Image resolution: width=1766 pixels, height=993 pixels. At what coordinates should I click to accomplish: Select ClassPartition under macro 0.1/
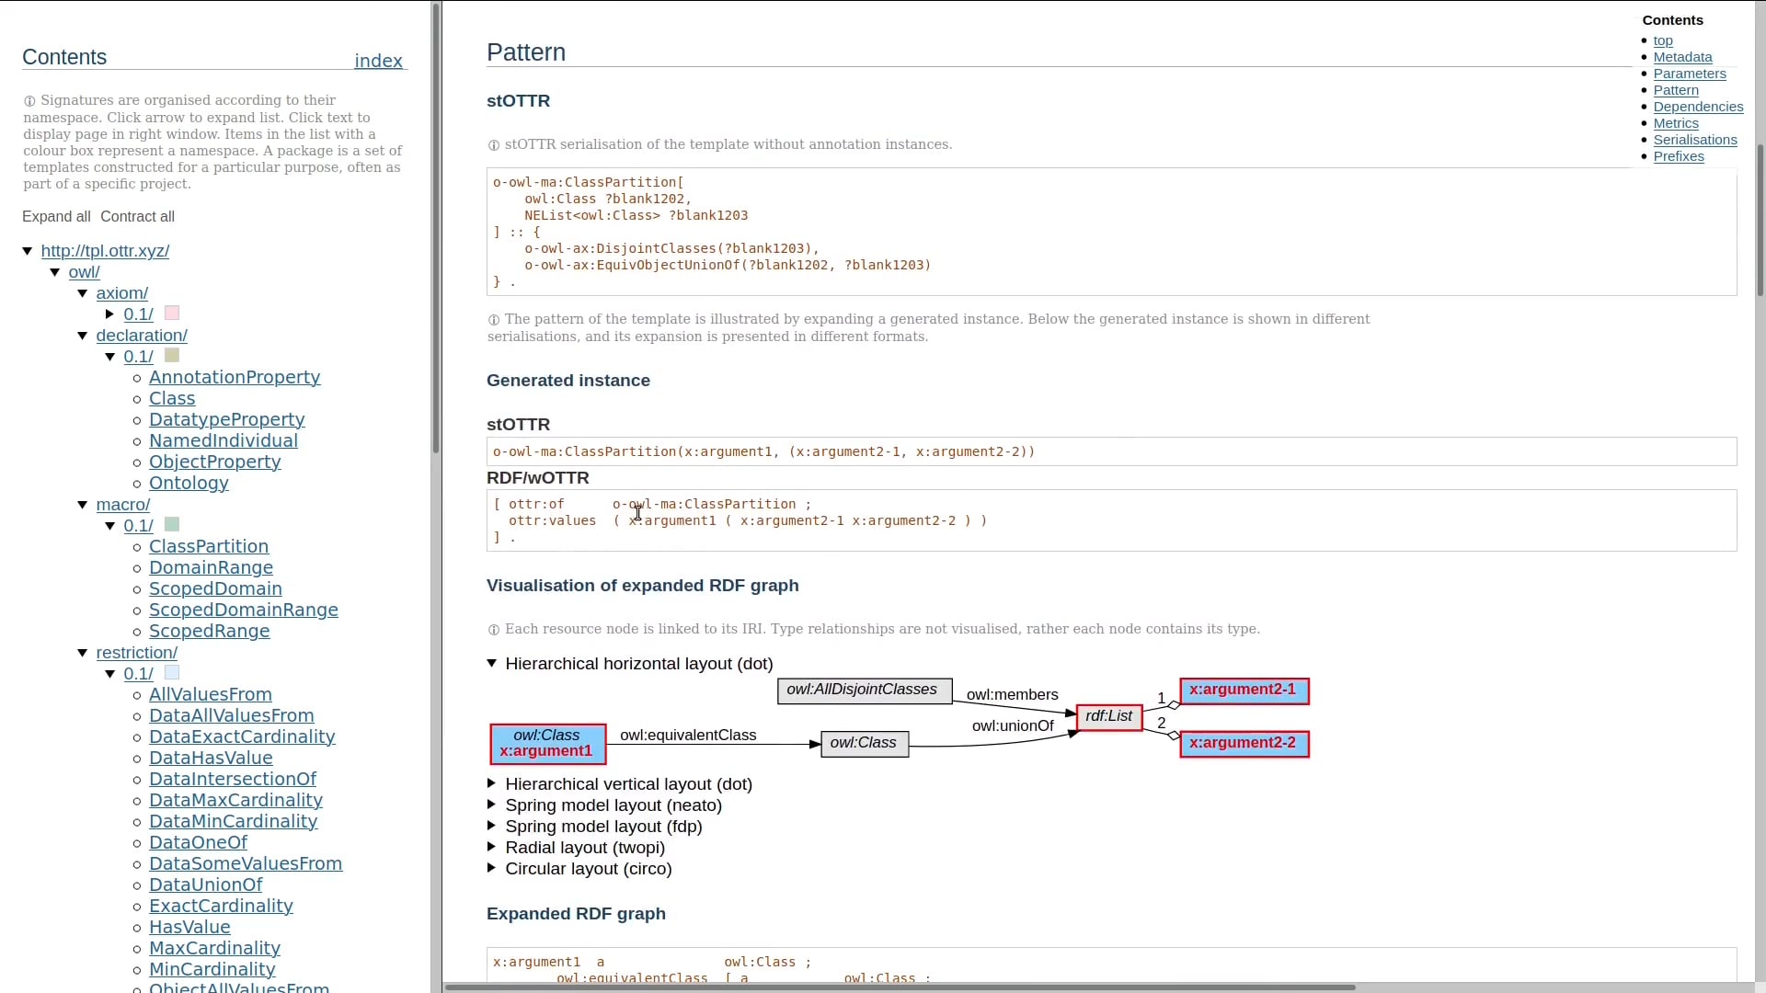coord(210,545)
